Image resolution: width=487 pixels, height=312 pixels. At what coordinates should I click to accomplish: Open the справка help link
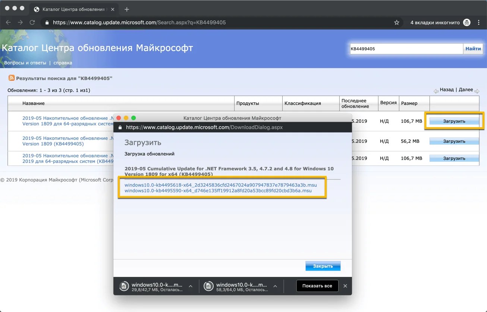63,63
